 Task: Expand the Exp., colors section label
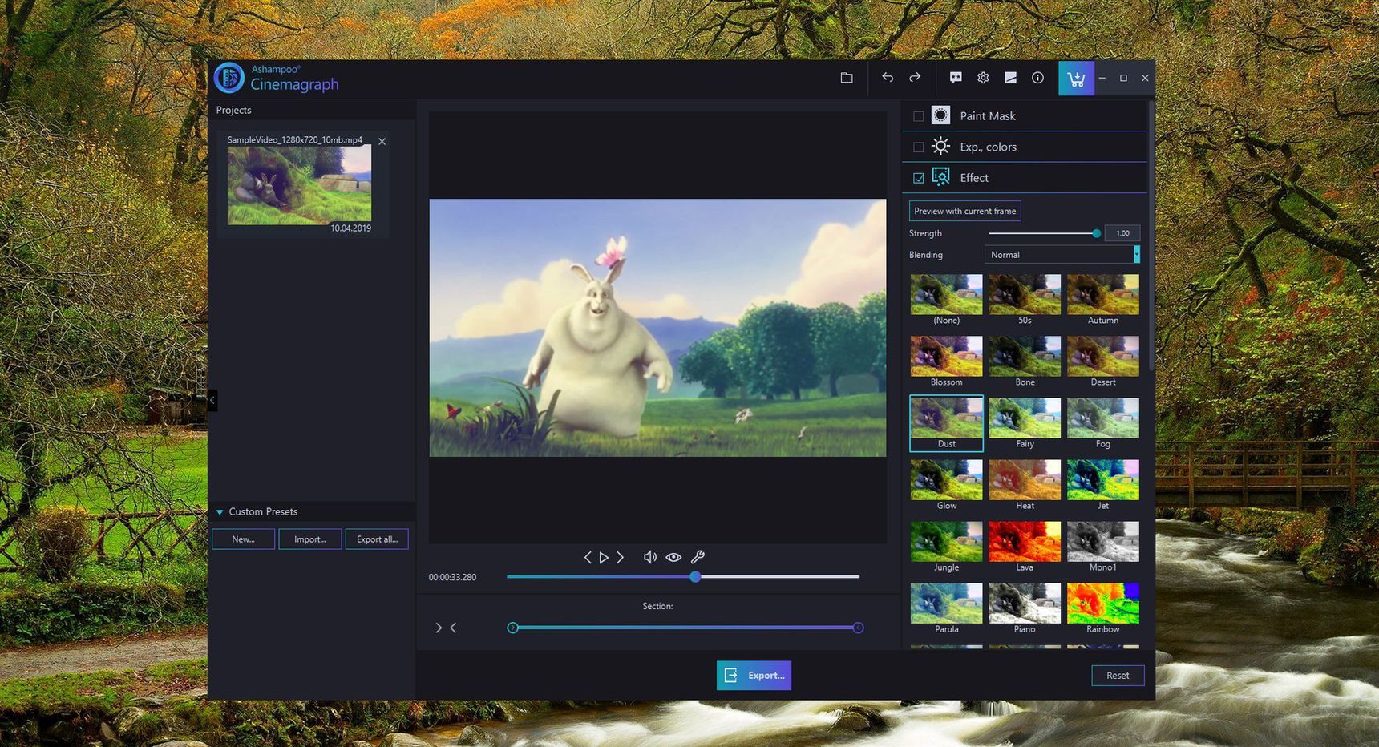click(988, 147)
